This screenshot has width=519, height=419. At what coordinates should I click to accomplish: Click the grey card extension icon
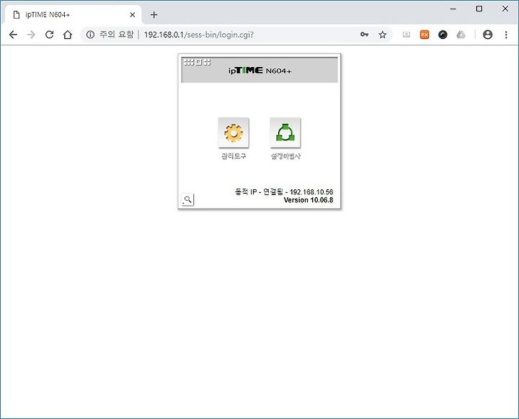(x=406, y=35)
